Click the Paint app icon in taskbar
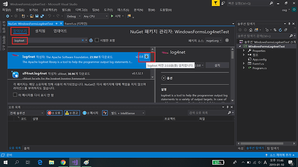Screen dimensions: 298x167 (x=86, y=162)
